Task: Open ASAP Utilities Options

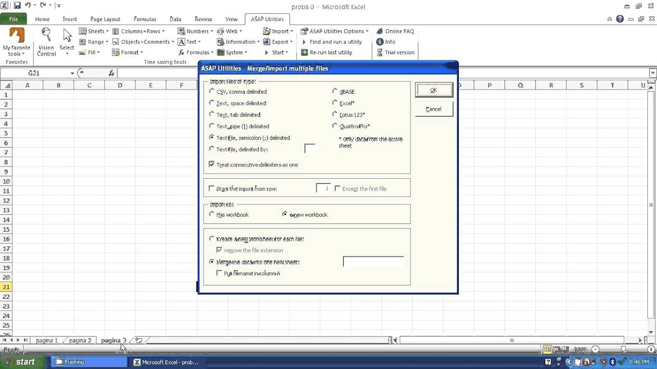Action: pyautogui.click(x=334, y=31)
